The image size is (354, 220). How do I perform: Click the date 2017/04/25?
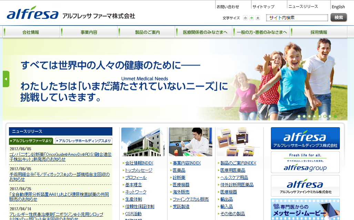coord(21,189)
